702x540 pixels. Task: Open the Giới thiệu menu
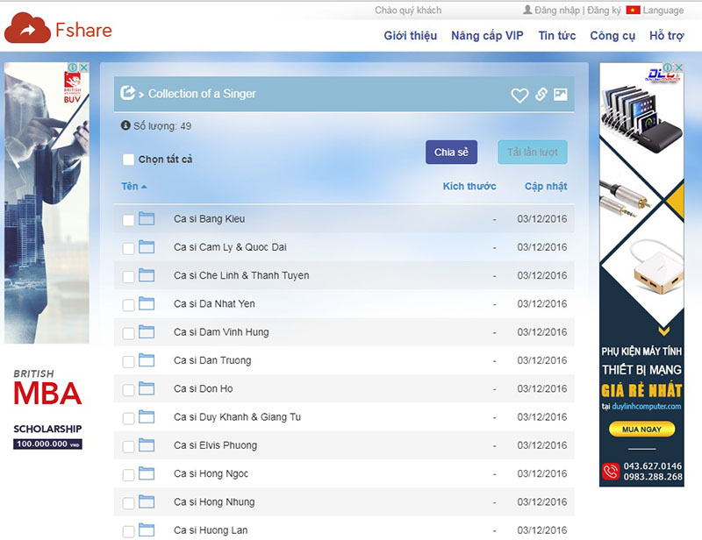(x=410, y=36)
